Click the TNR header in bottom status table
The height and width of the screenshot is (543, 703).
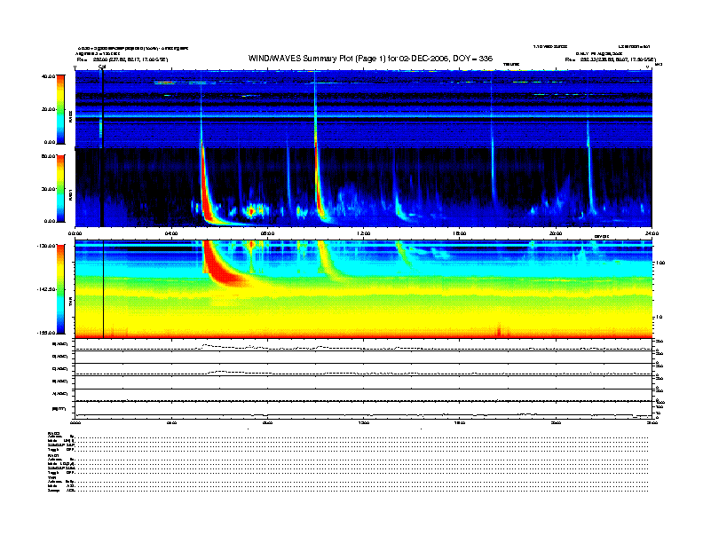(x=51, y=477)
